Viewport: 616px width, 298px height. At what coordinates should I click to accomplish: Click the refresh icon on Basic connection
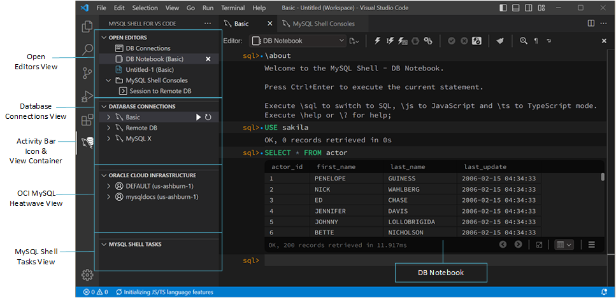pyautogui.click(x=208, y=118)
